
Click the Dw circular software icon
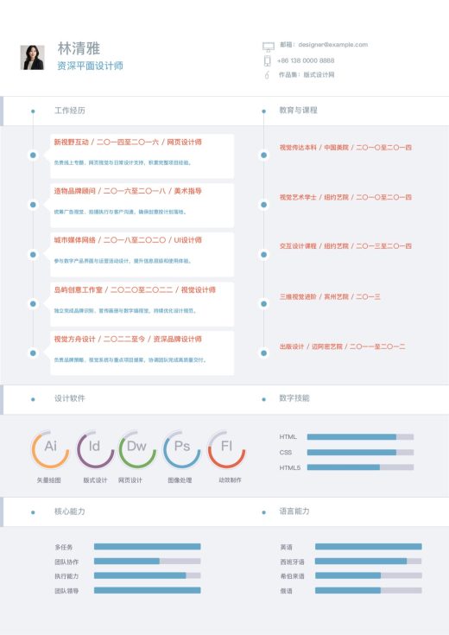tap(137, 449)
